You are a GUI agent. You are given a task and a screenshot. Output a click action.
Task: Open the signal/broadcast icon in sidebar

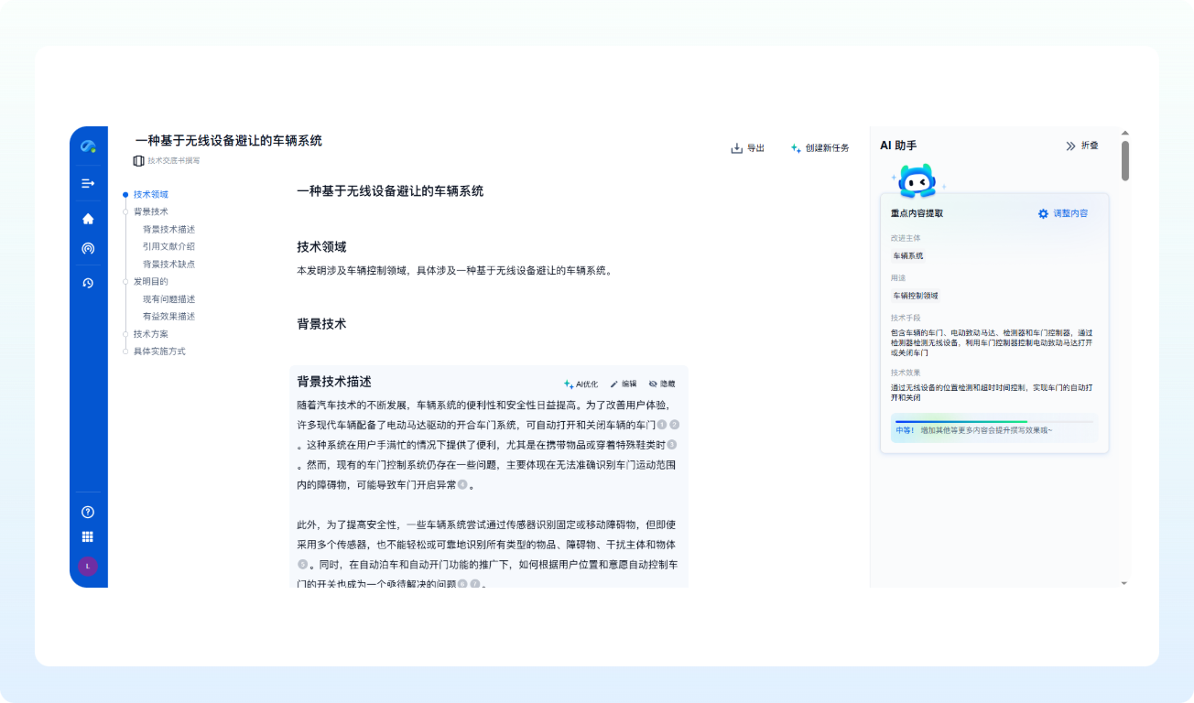88,248
